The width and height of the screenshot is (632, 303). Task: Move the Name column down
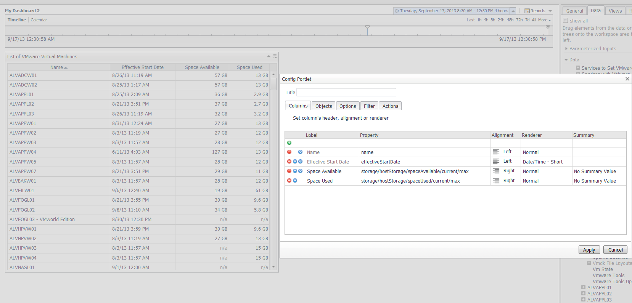[x=300, y=152]
